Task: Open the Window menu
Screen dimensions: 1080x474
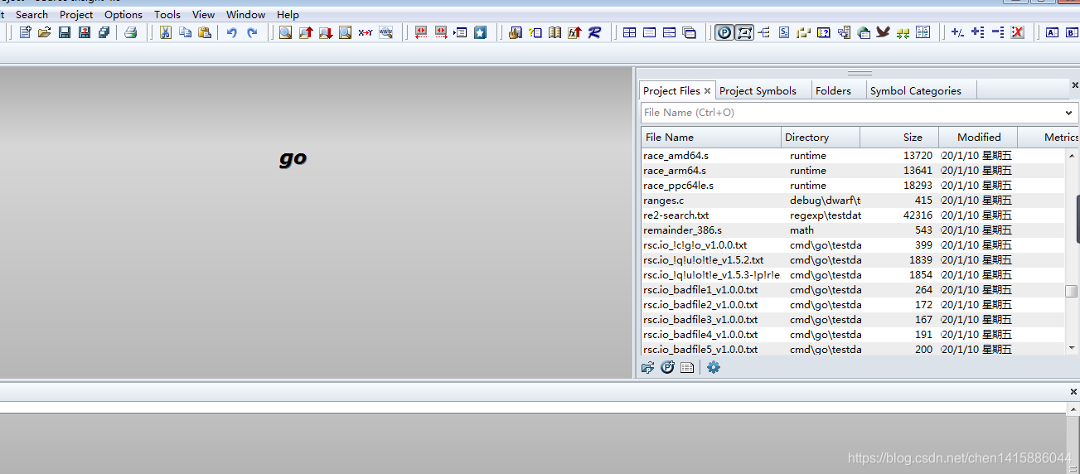Action: click(x=246, y=14)
